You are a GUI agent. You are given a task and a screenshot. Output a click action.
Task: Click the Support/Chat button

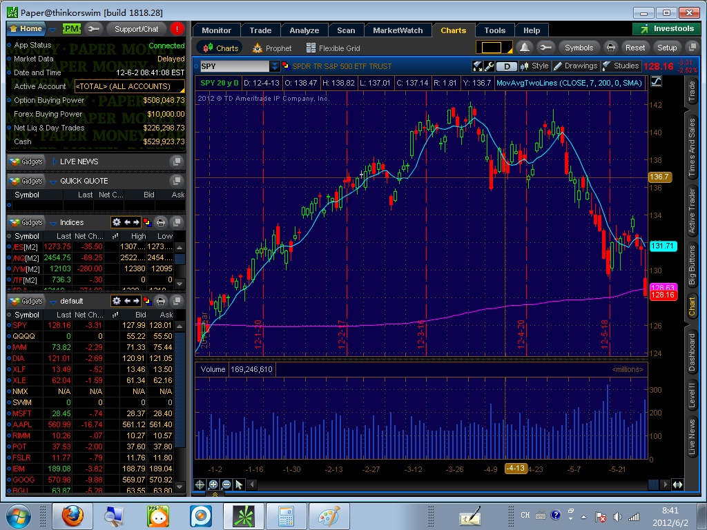[136, 29]
